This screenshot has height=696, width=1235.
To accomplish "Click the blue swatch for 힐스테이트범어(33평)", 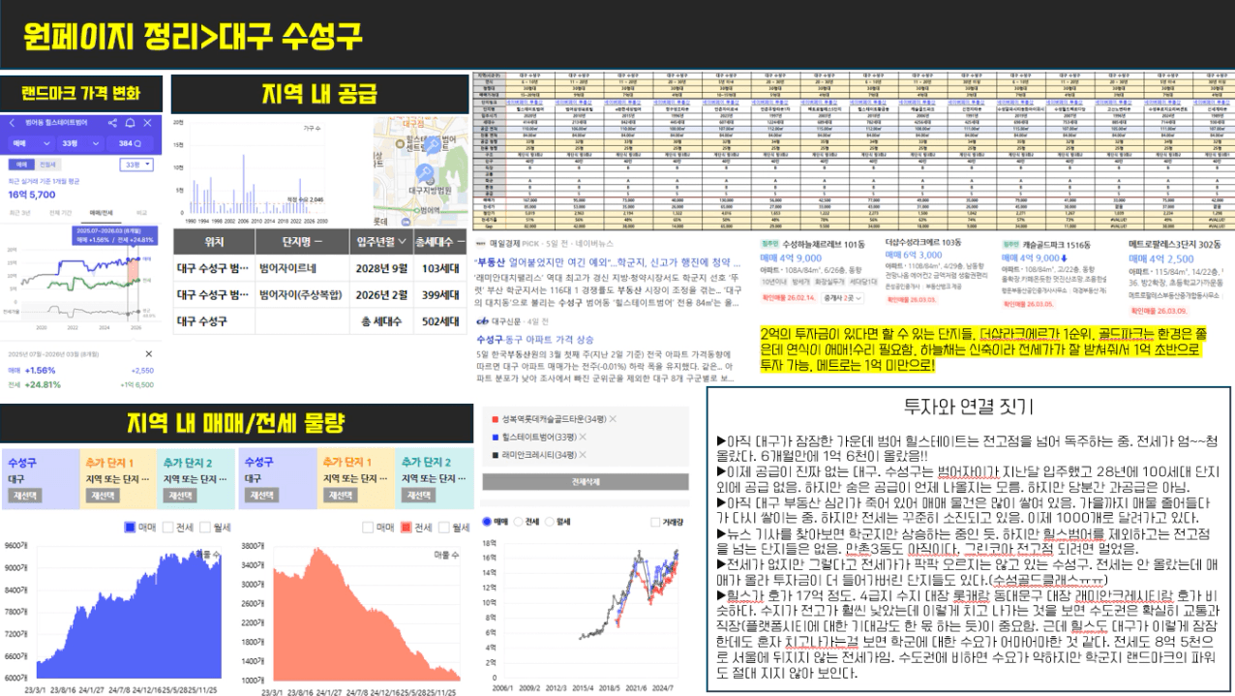I will click(x=495, y=438).
